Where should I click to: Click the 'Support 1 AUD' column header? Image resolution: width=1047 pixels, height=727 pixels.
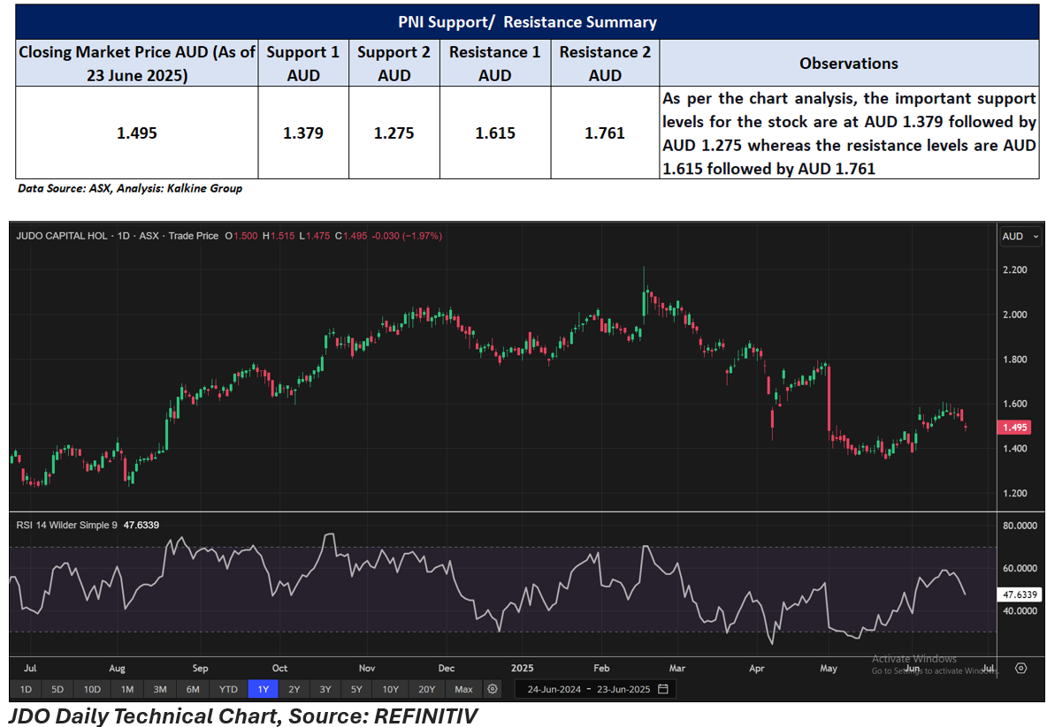coord(303,64)
